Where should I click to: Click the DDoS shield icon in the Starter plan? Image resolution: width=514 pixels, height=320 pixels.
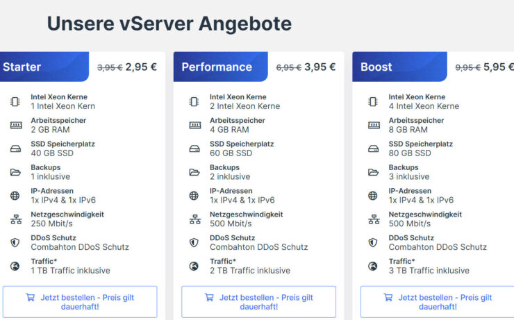15,242
